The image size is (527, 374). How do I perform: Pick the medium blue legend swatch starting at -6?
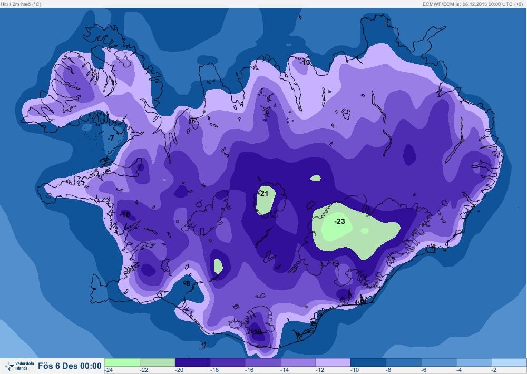pyautogui.click(x=438, y=362)
